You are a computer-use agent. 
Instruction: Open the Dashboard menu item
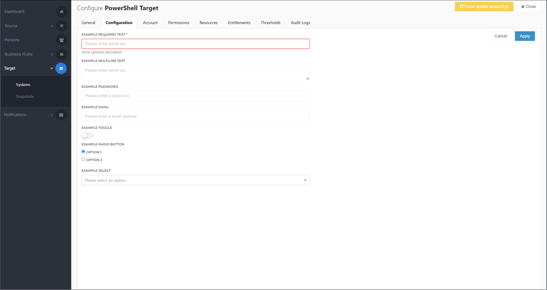[x=14, y=12]
